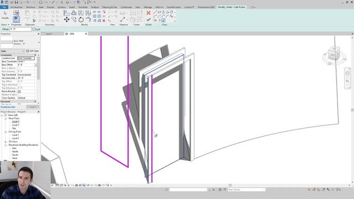Toggle the Room Bounding checkbox
This screenshot has height=199, width=354.
(x=19, y=91)
